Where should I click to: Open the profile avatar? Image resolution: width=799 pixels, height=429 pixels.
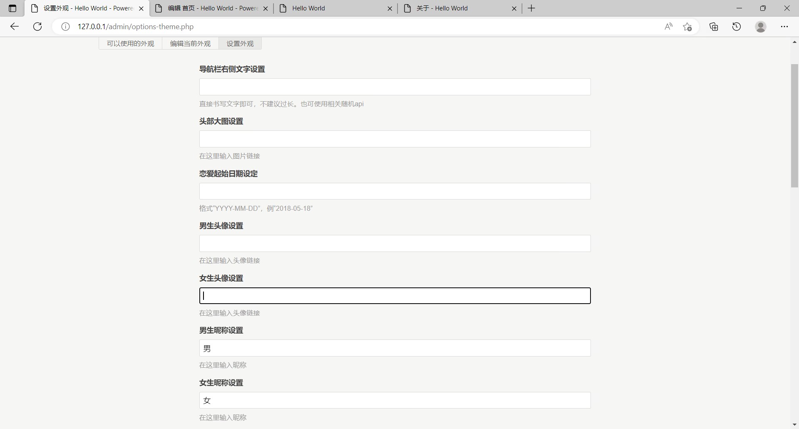[761, 27]
